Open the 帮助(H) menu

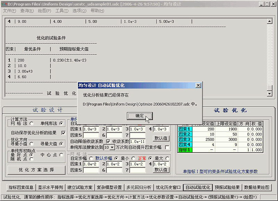[x=97, y=11]
